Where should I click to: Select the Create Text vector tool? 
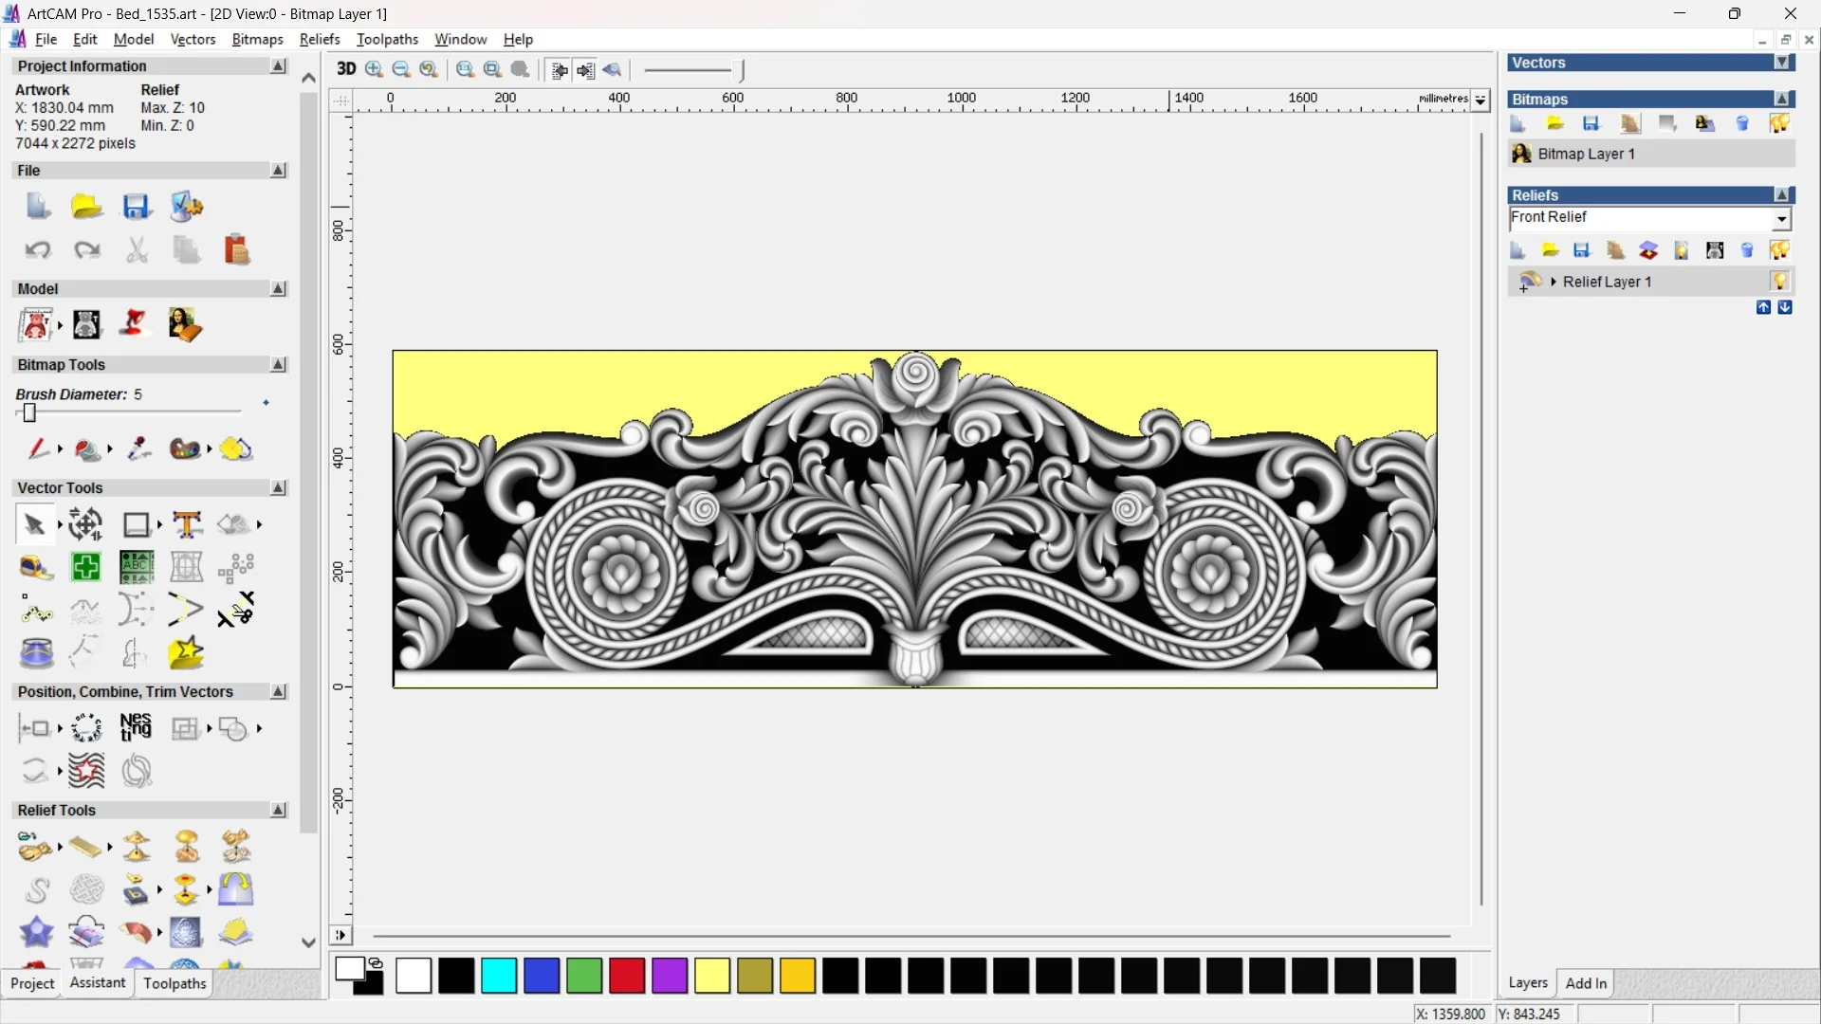(187, 524)
